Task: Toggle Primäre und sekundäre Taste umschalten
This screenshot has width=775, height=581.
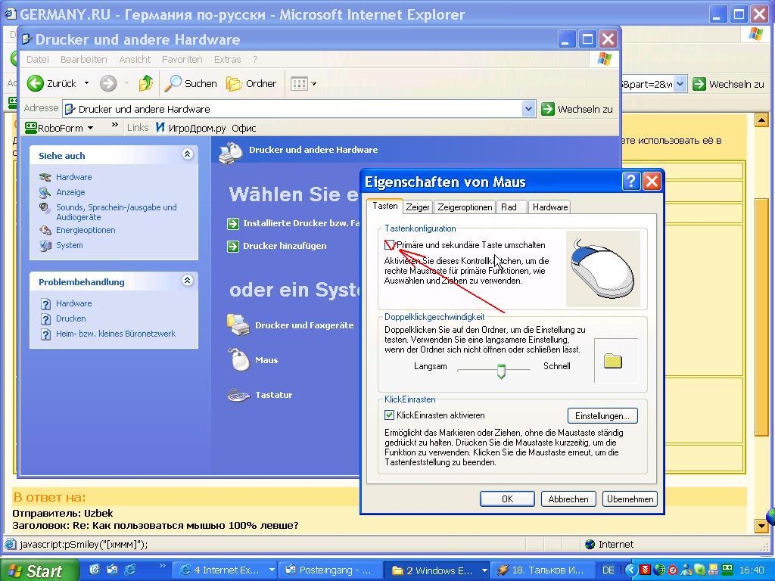Action: [x=390, y=245]
